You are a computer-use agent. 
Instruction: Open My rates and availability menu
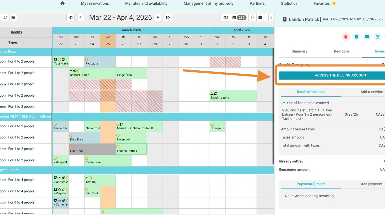[146, 4]
